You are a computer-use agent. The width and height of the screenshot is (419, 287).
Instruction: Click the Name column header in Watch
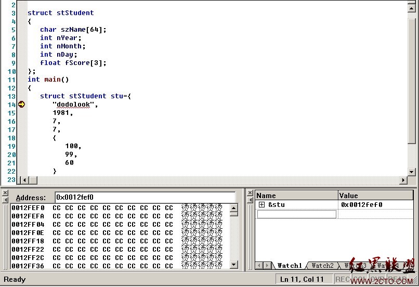297,195
